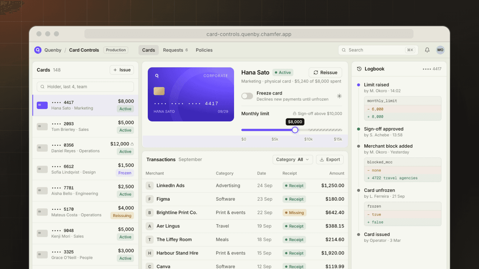Click the H avatar for Harbour Stand Hire
The width and height of the screenshot is (479, 269).
(x=149, y=253)
